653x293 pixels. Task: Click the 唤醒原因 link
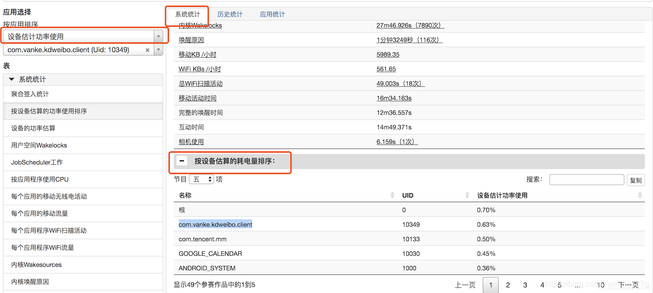[191, 40]
